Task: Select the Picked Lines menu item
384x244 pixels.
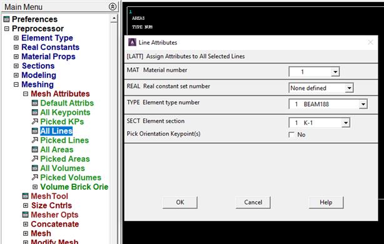Action: coord(64,140)
